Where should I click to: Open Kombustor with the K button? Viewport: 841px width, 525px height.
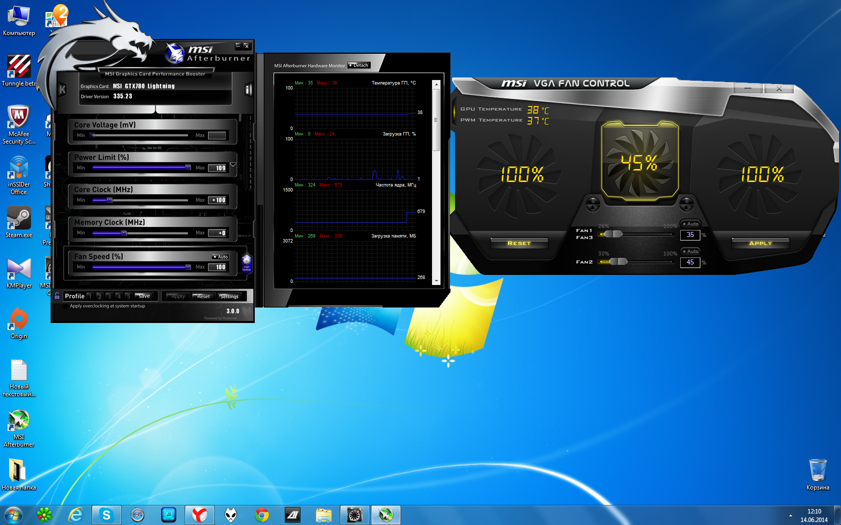pos(63,89)
